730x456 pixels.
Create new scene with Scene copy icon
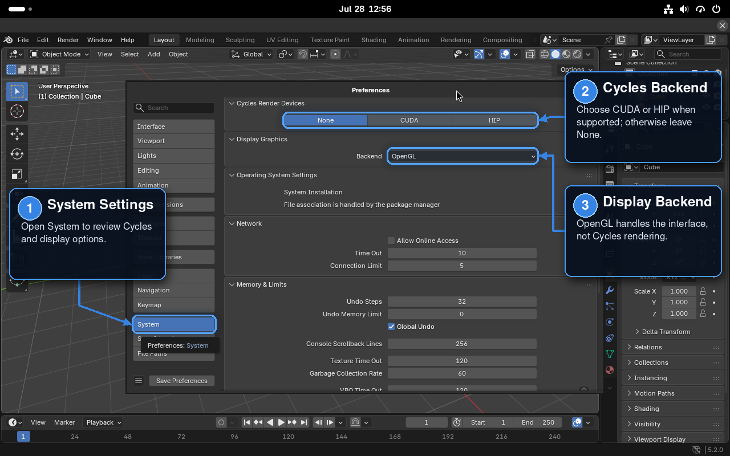coord(621,40)
